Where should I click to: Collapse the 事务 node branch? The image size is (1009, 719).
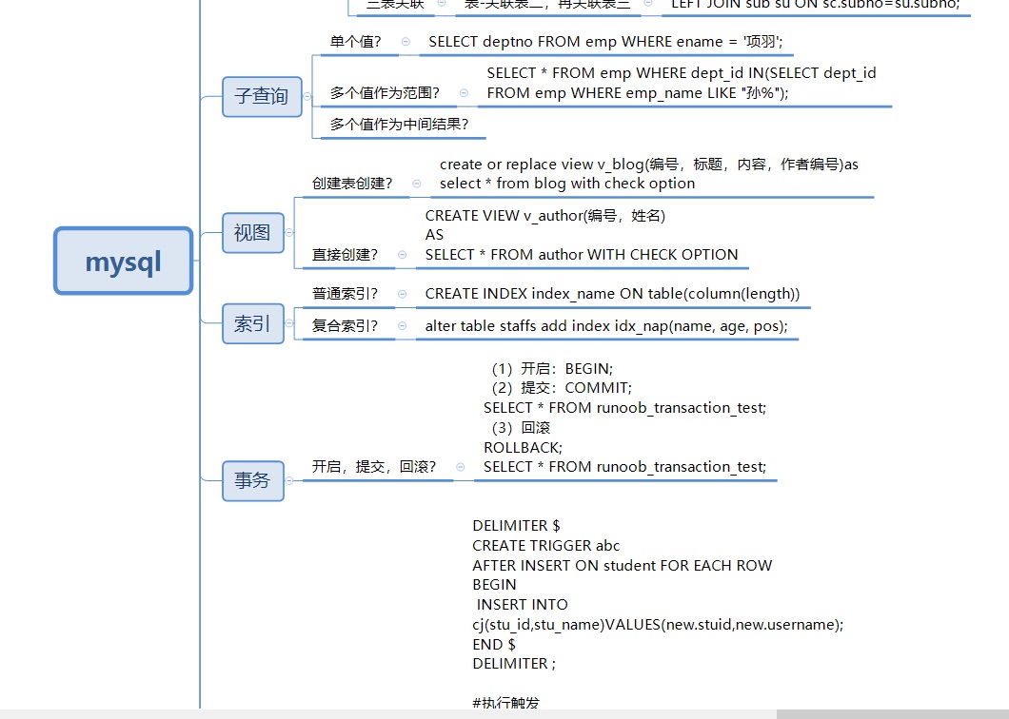click(x=289, y=480)
